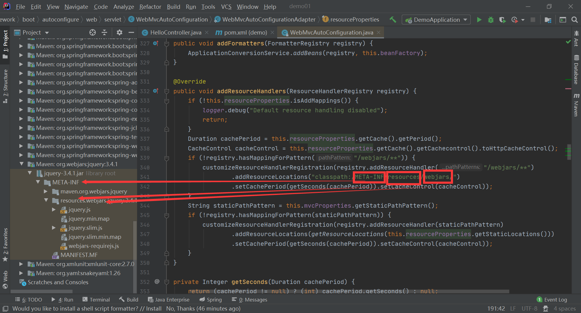Expand Maven: org.xmlunit:xmlunit-core:2.7.0 node

[x=21, y=264]
